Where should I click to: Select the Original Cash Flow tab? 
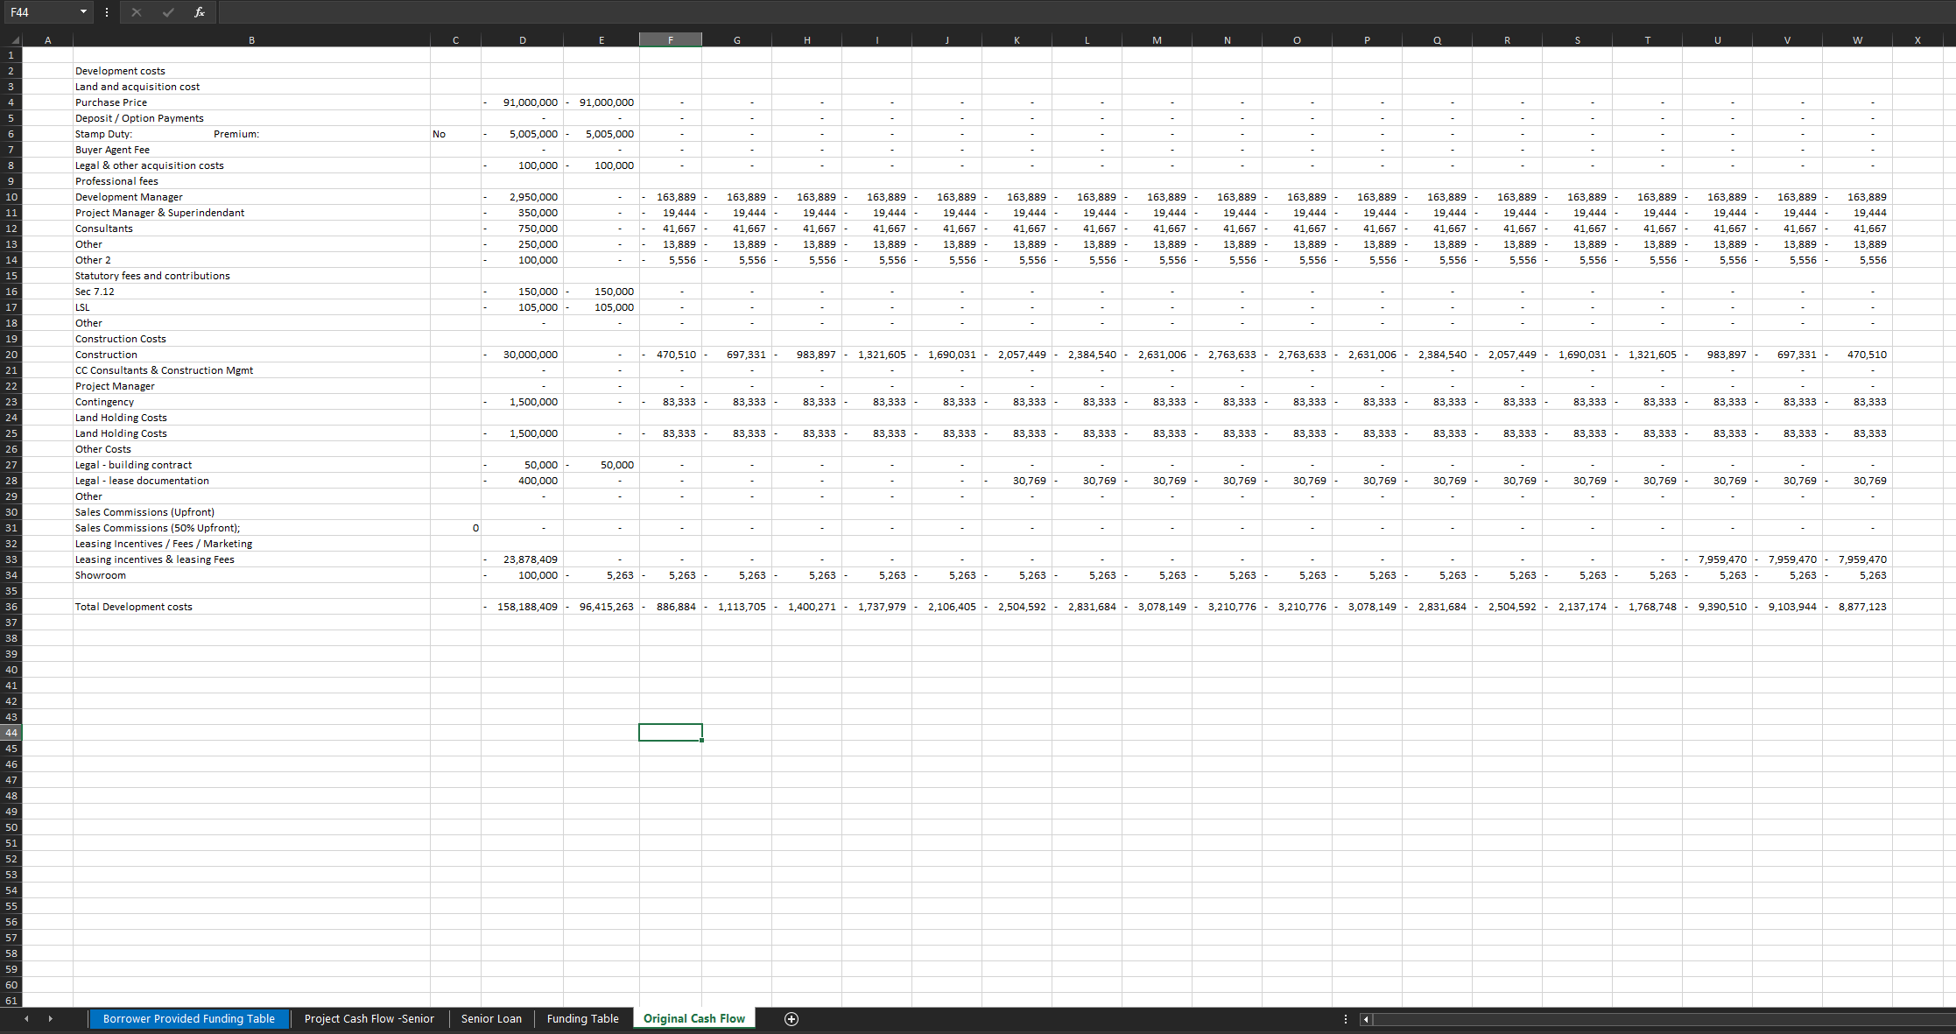694,1019
